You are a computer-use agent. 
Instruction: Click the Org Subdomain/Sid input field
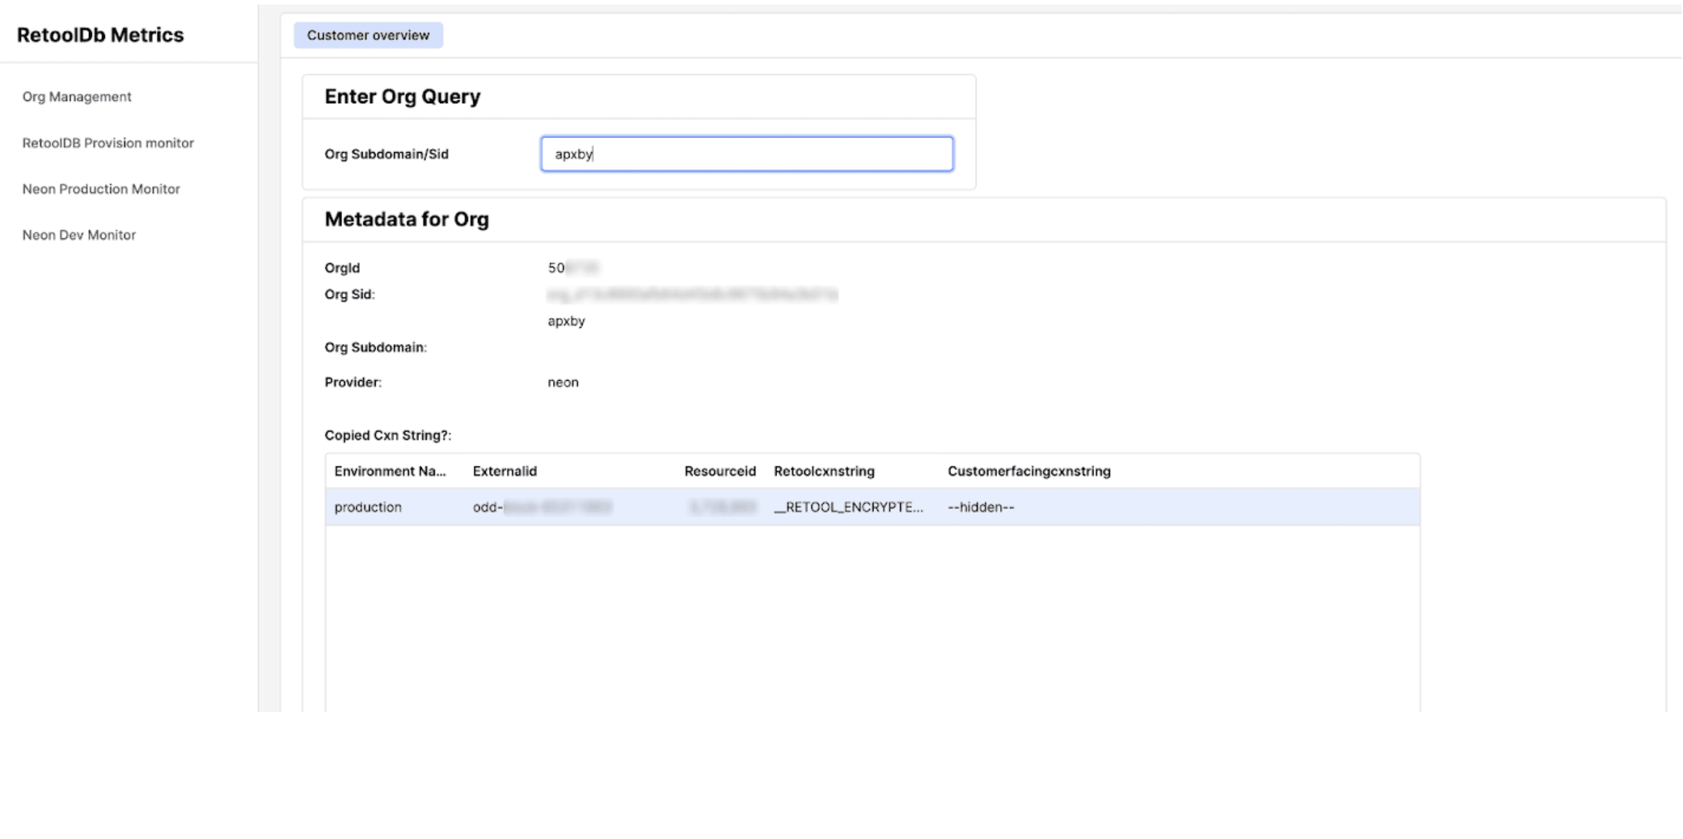(x=746, y=154)
